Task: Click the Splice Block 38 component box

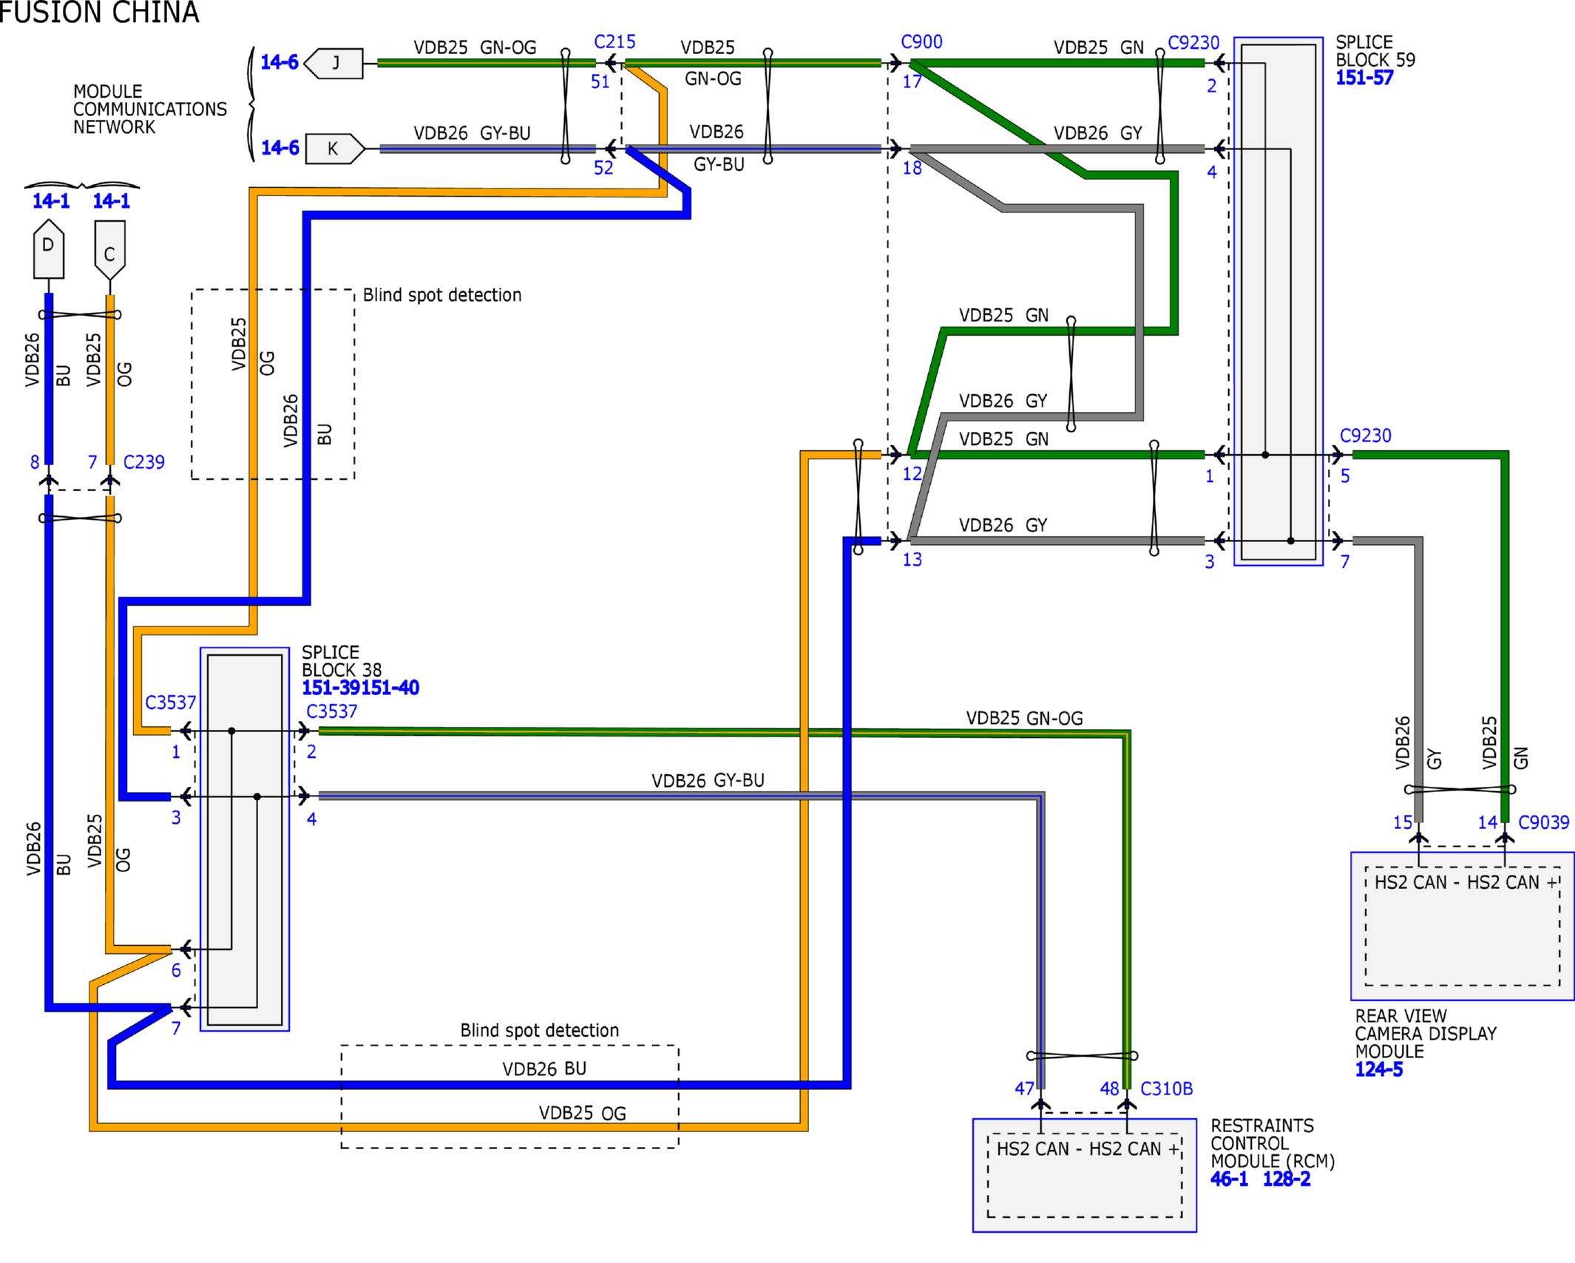Action: pos(245,839)
